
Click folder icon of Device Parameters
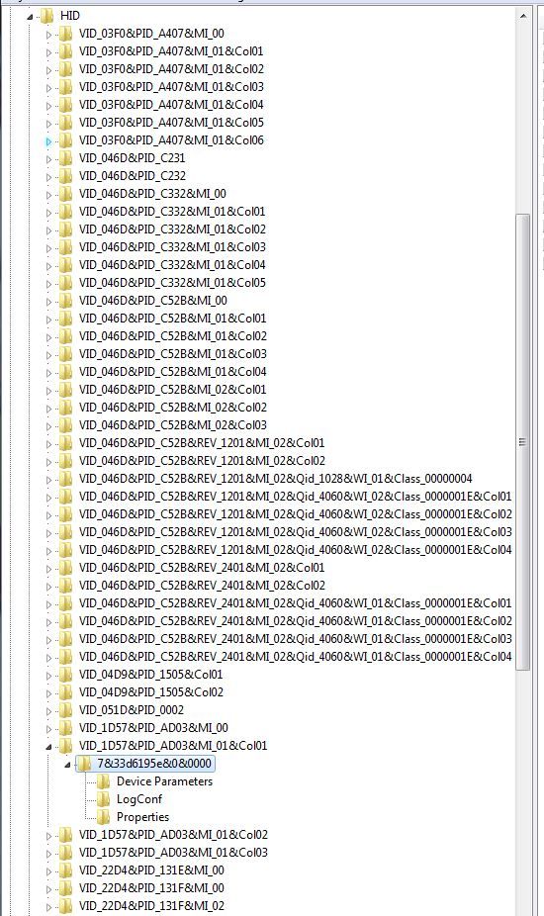tap(103, 781)
